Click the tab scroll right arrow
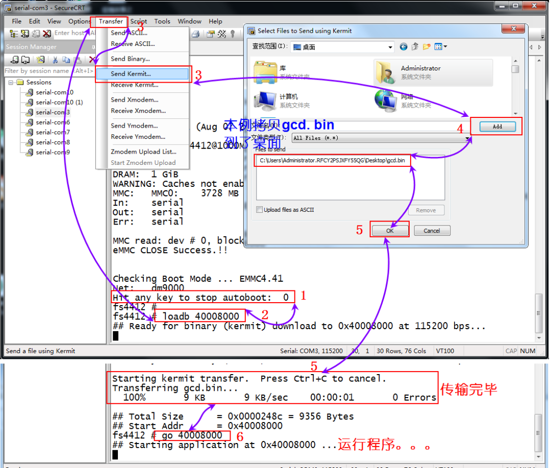551x468 pixels. click(x=540, y=47)
